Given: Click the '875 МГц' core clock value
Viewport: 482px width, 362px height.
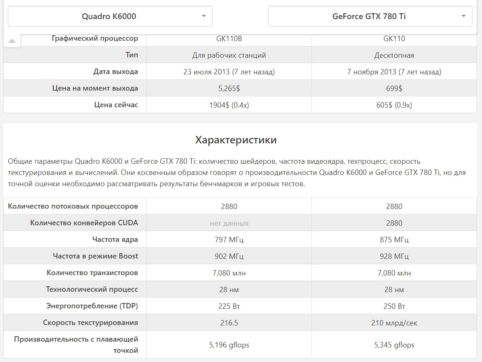Looking at the screenshot, I should pyautogui.click(x=394, y=240).
